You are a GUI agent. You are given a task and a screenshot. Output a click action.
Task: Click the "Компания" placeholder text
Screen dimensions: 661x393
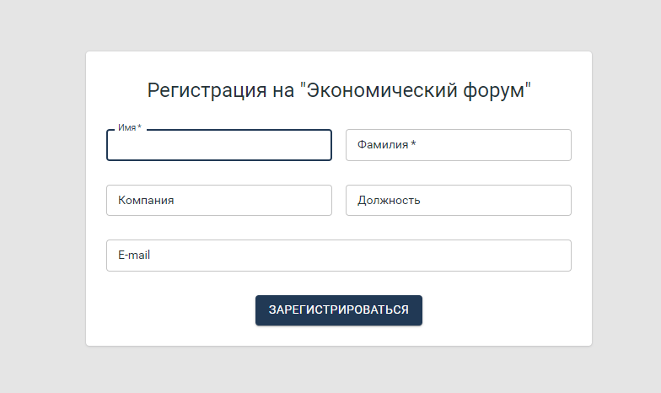[x=146, y=201]
